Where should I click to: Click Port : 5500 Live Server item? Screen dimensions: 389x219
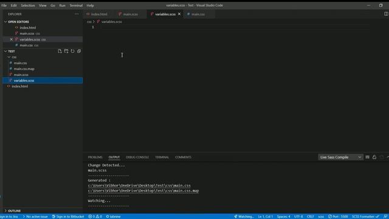coord(338,217)
